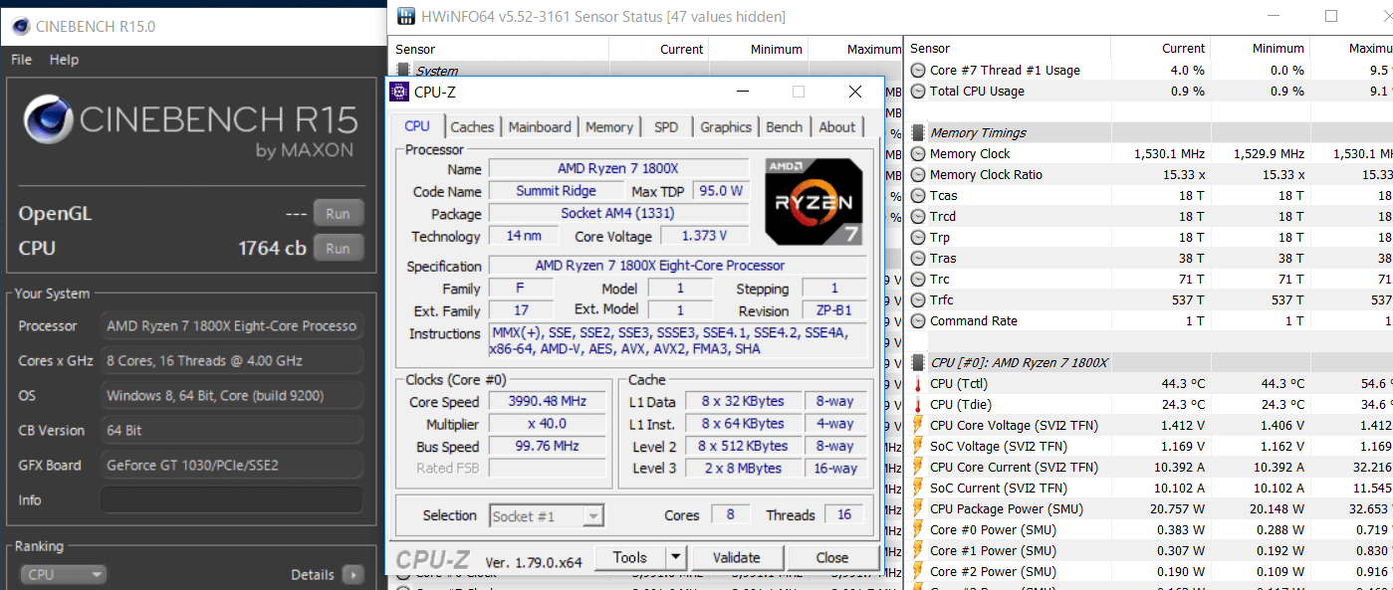Click the lightning bolt beside SoC Voltage

[x=918, y=447]
